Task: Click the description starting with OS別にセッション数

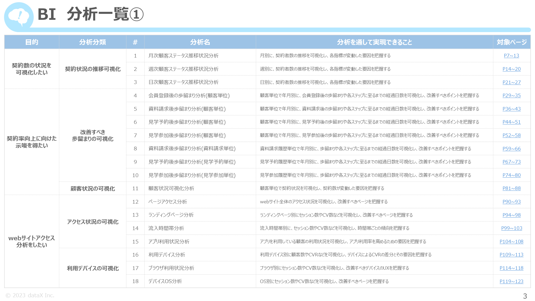Action: [x=324, y=281]
